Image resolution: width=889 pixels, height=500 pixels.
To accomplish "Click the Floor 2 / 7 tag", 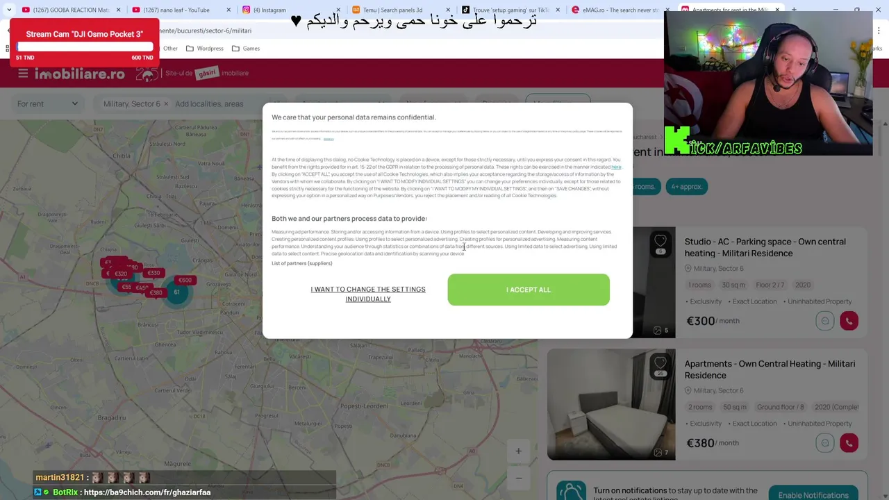I will click(770, 285).
